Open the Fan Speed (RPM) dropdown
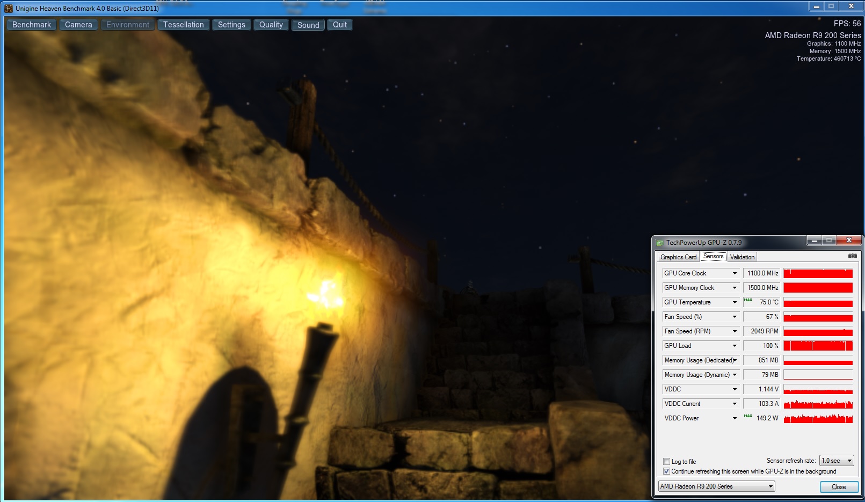 coord(735,331)
